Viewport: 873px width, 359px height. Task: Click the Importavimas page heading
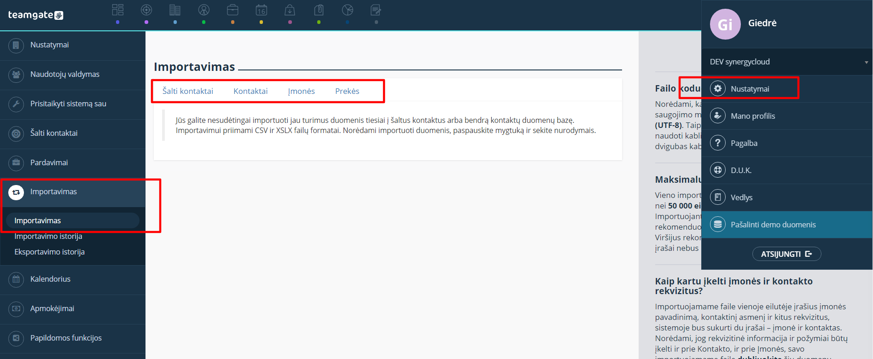194,67
